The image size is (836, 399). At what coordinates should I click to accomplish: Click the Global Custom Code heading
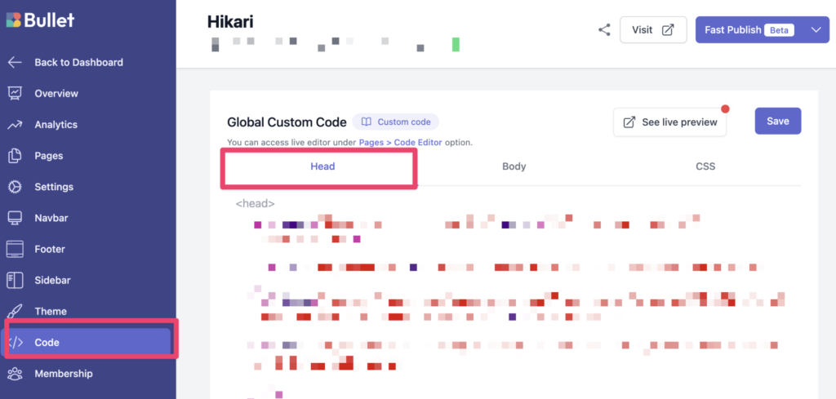click(287, 122)
